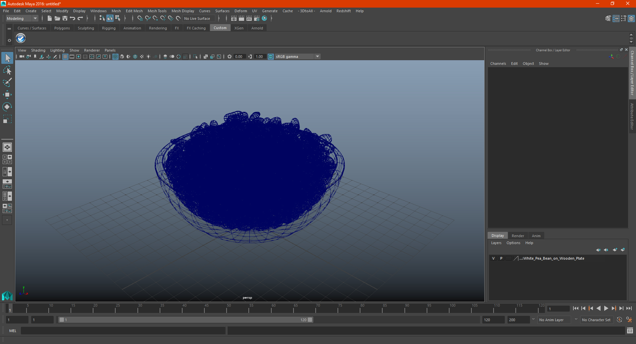Open the shelf tab list menu icon
The height and width of the screenshot is (344, 636).
[9, 28]
